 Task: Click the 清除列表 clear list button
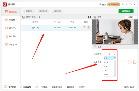[57, 11]
